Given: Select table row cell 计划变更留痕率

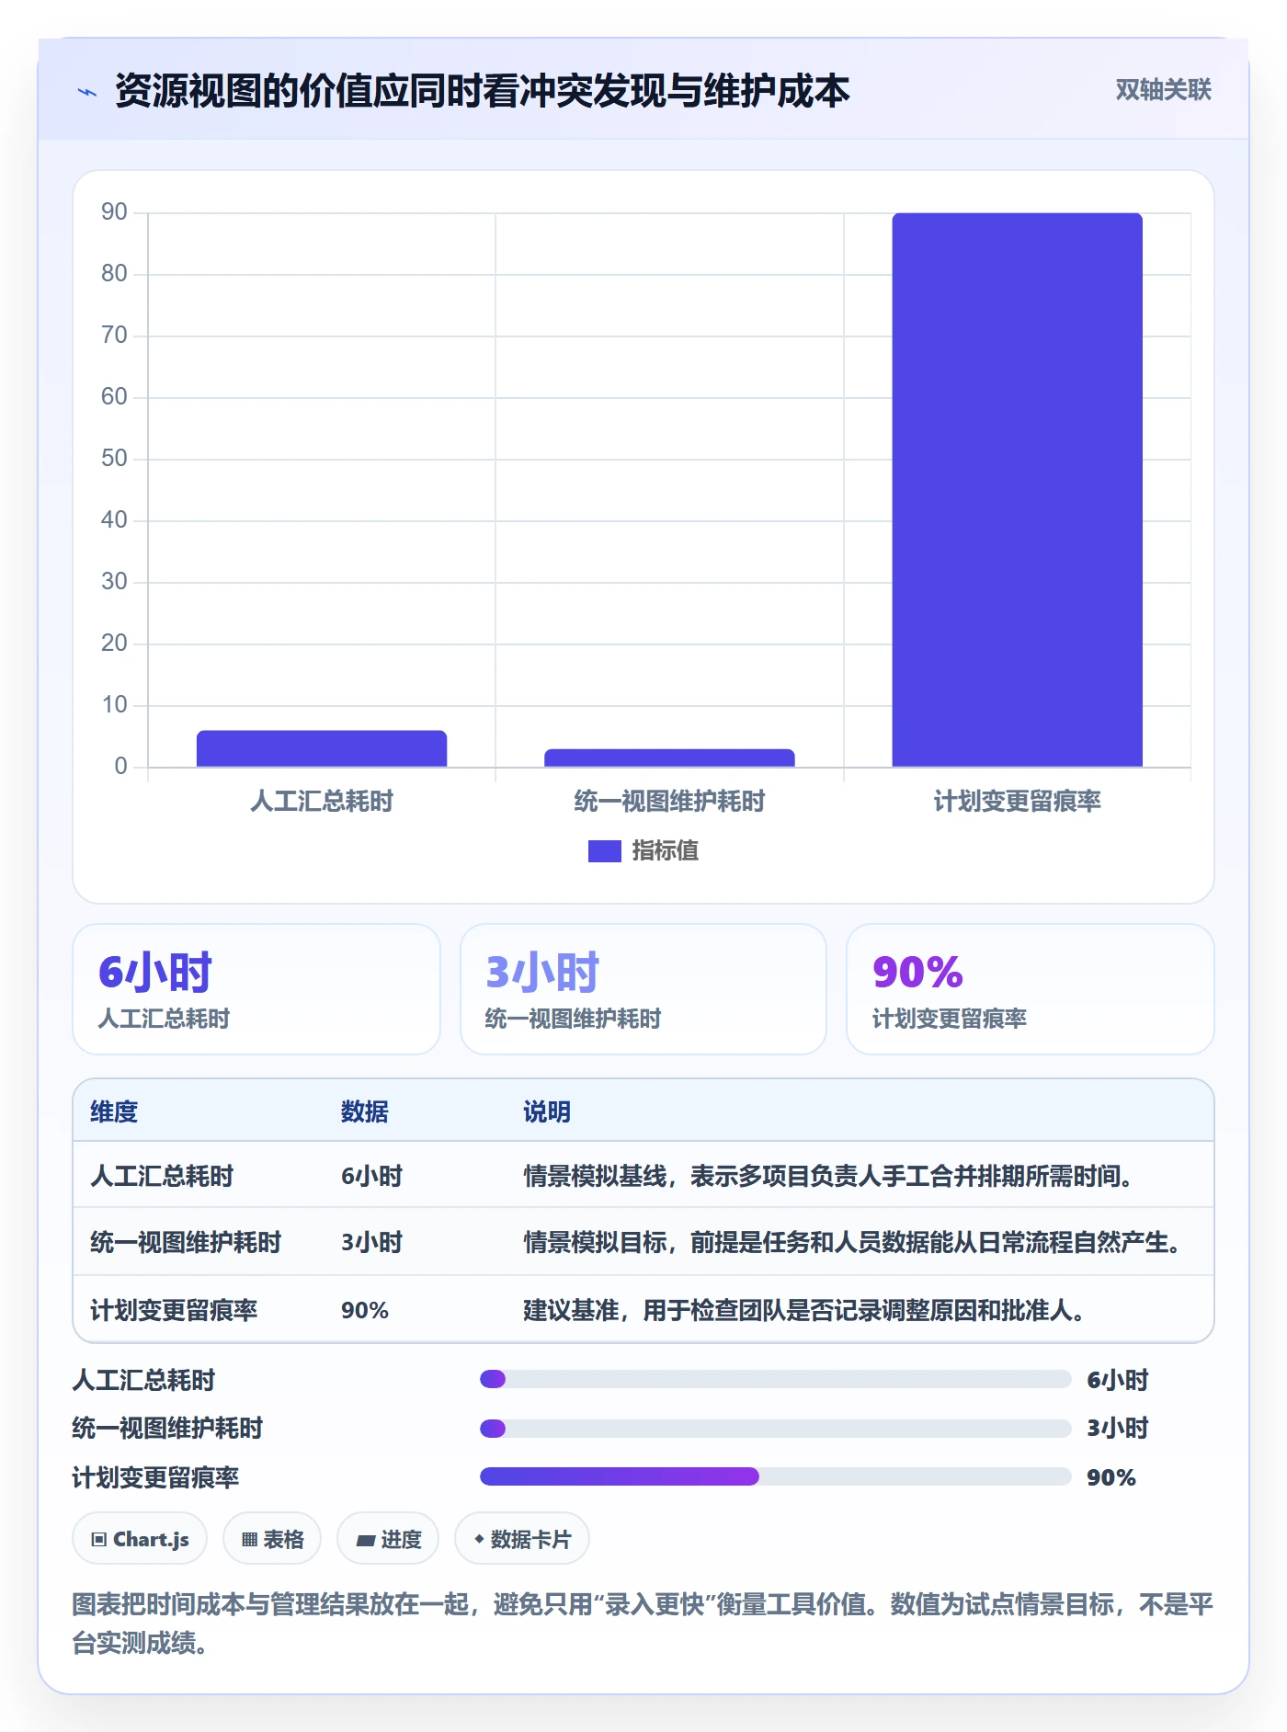Looking at the screenshot, I should click(174, 1310).
